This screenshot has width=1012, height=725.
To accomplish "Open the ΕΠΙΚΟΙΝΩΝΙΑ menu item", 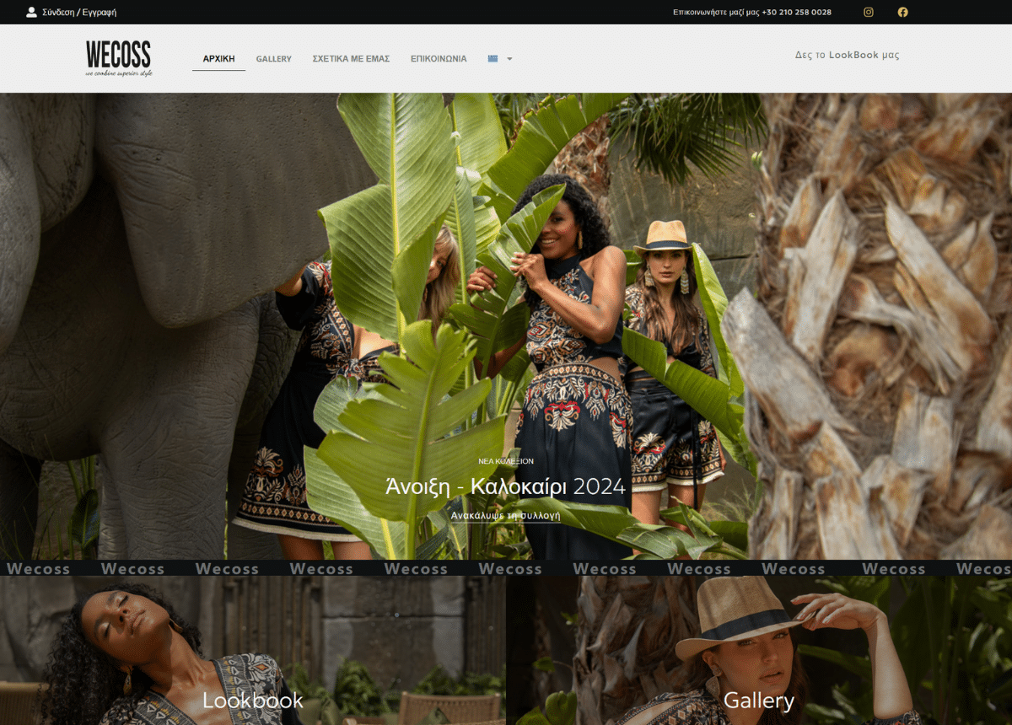I will tap(439, 59).
